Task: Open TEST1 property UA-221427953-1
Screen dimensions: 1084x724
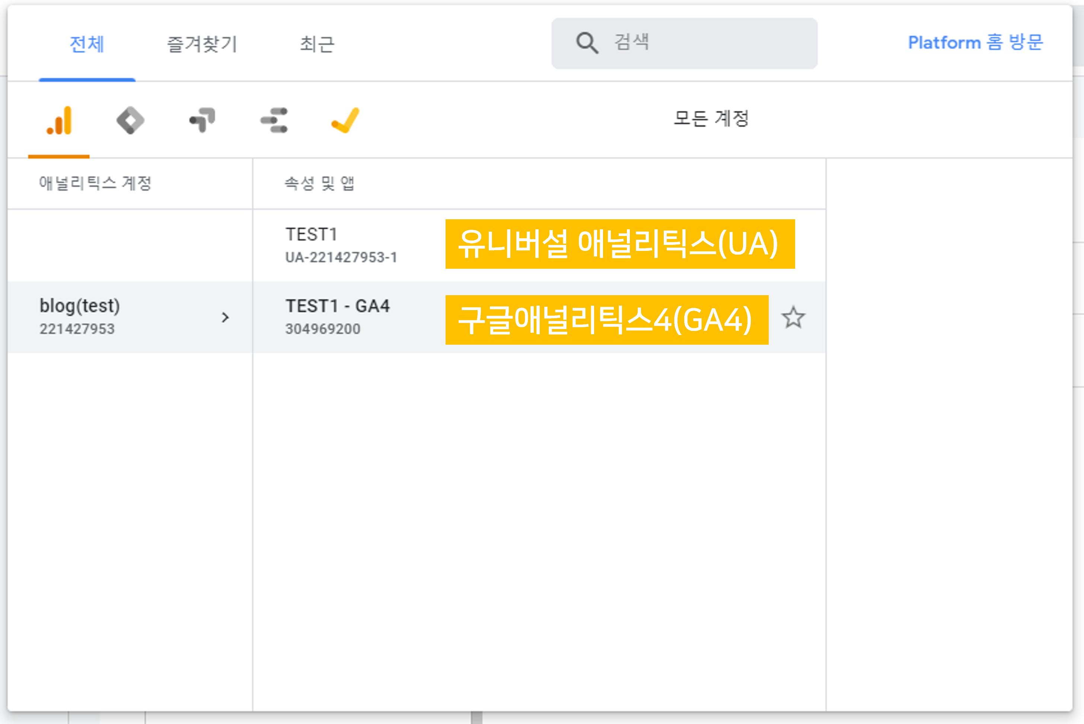Action: point(341,245)
